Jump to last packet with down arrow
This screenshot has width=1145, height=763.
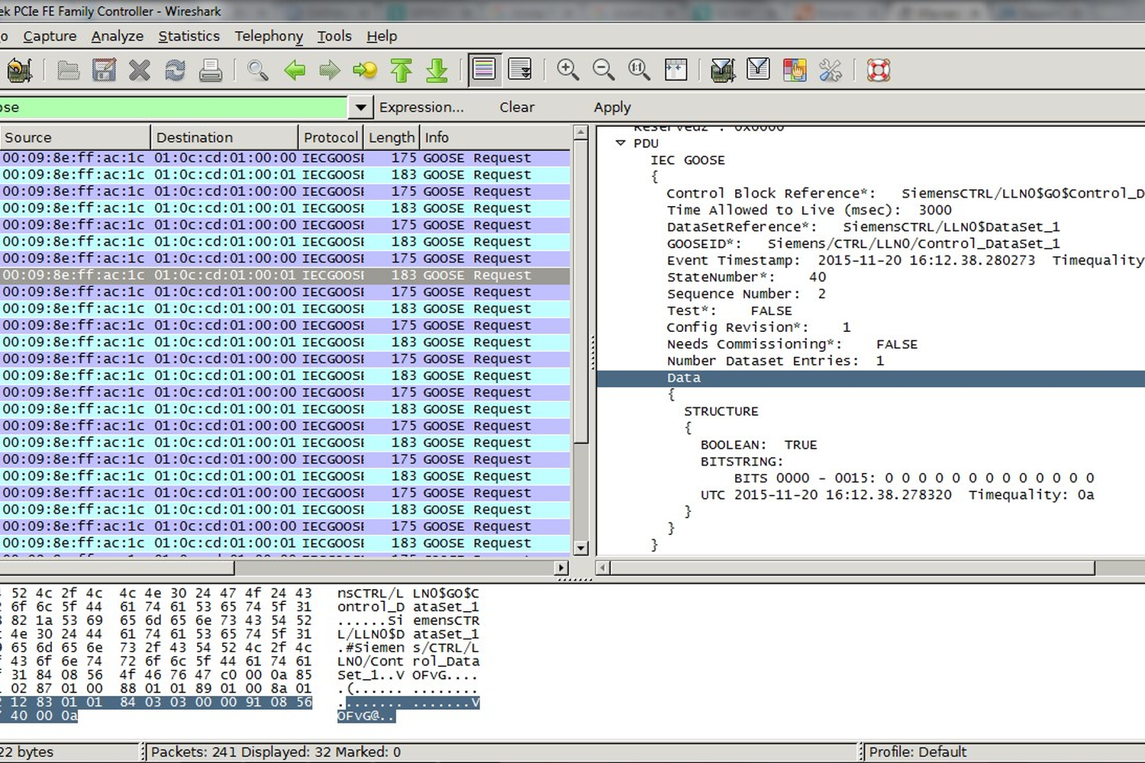pyautogui.click(x=437, y=70)
